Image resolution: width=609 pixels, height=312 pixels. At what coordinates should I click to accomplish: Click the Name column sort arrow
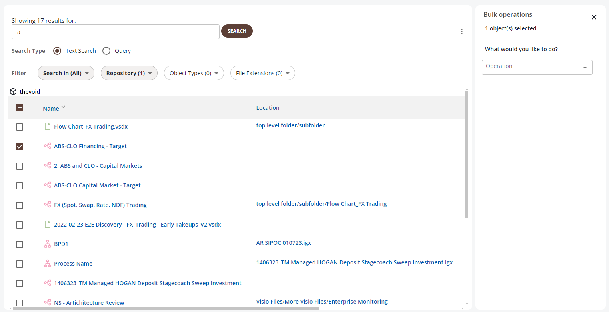(63, 107)
